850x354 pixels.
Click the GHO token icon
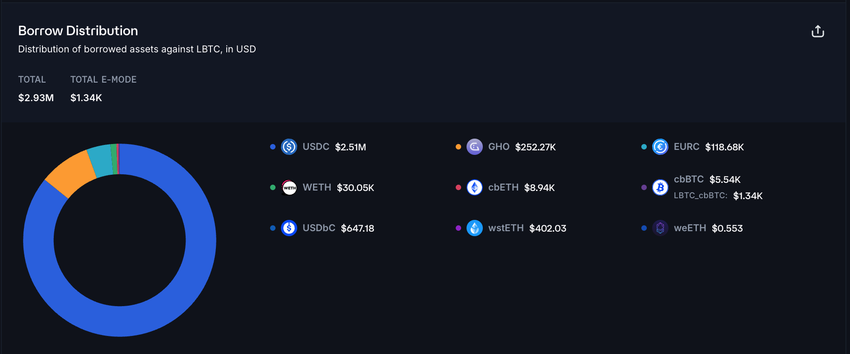(x=474, y=147)
